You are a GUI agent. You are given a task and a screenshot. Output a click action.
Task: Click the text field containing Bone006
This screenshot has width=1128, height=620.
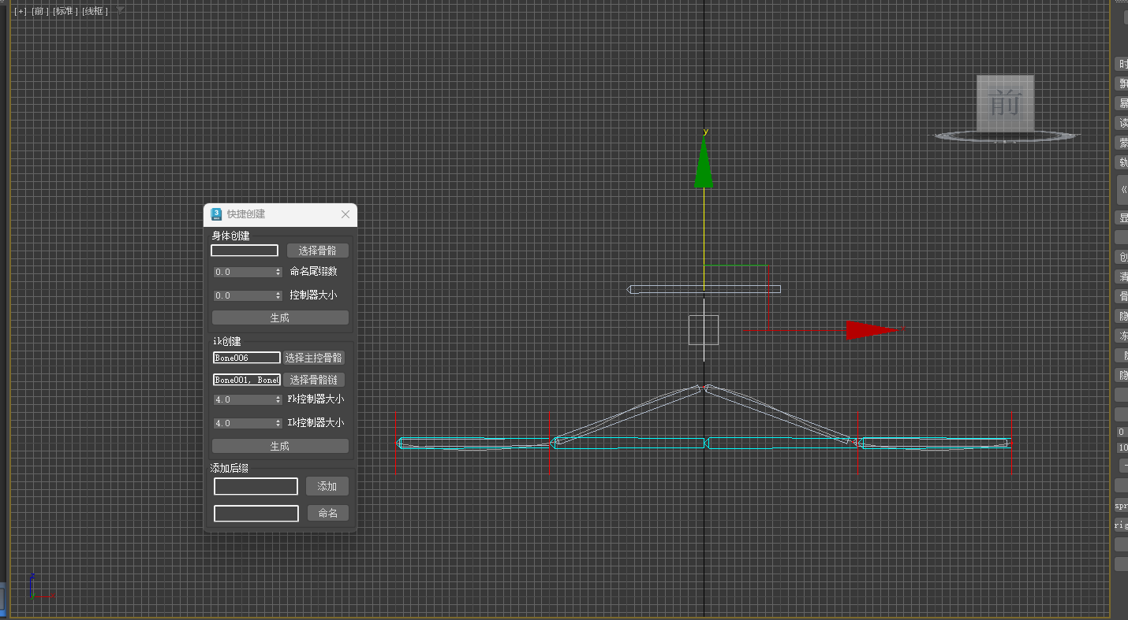(x=246, y=358)
